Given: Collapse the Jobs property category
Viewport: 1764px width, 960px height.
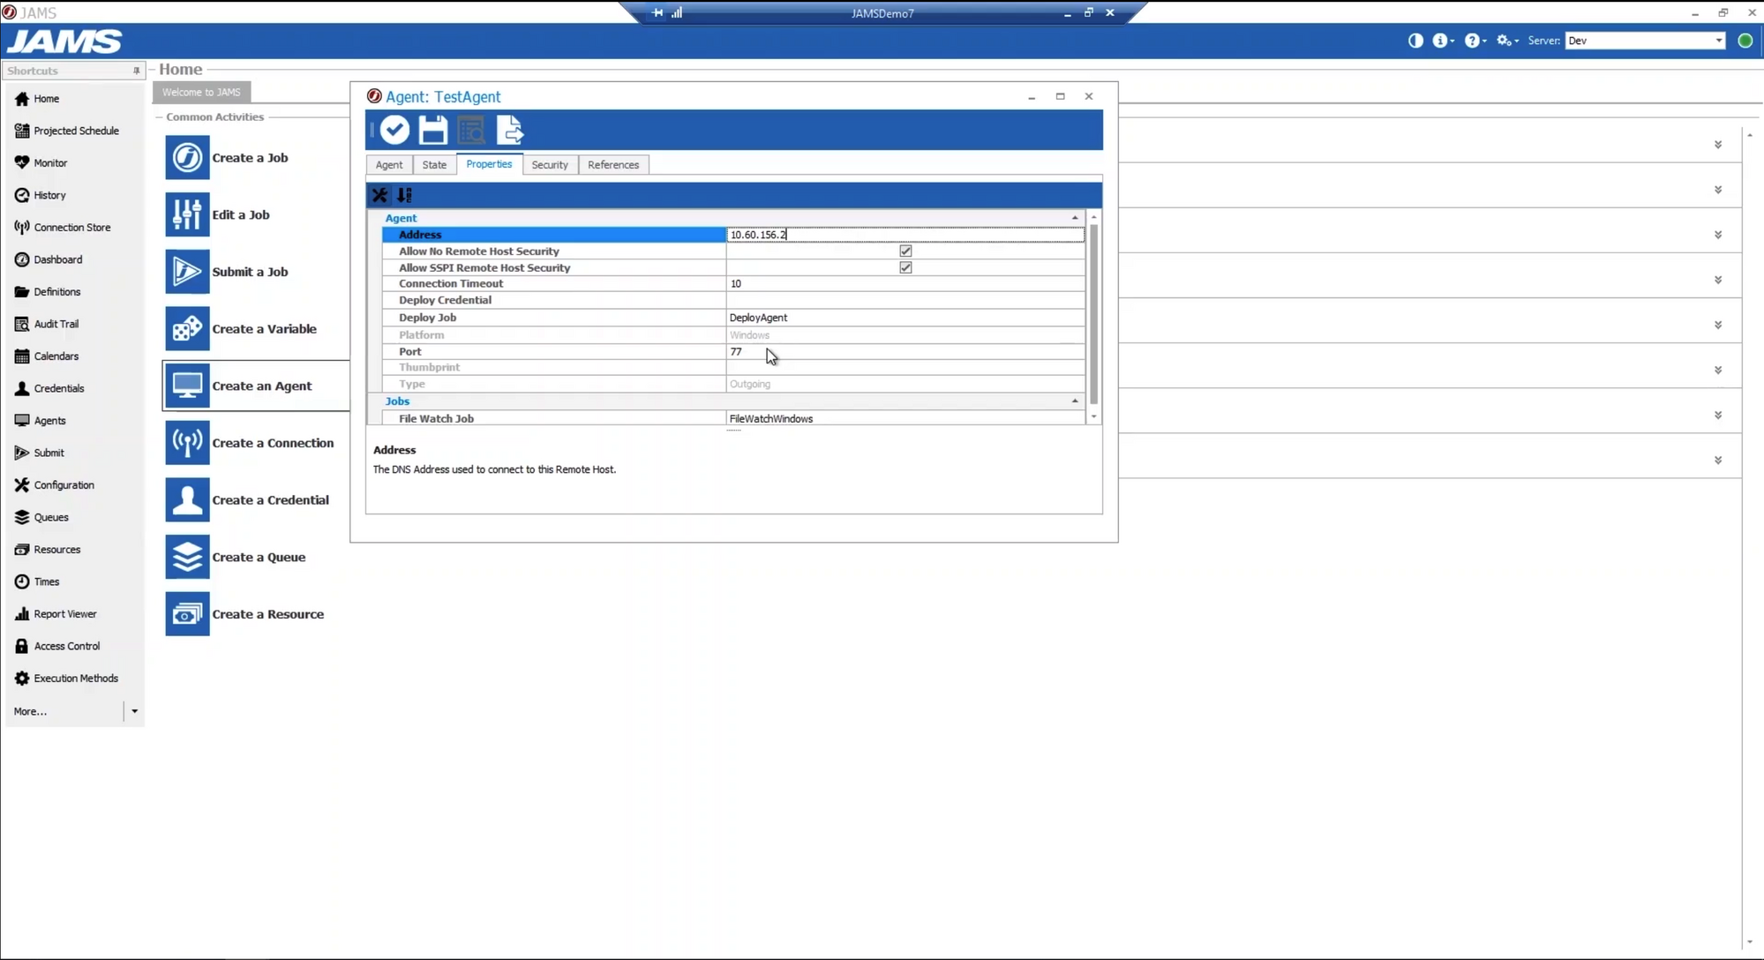Looking at the screenshot, I should pyautogui.click(x=1075, y=401).
